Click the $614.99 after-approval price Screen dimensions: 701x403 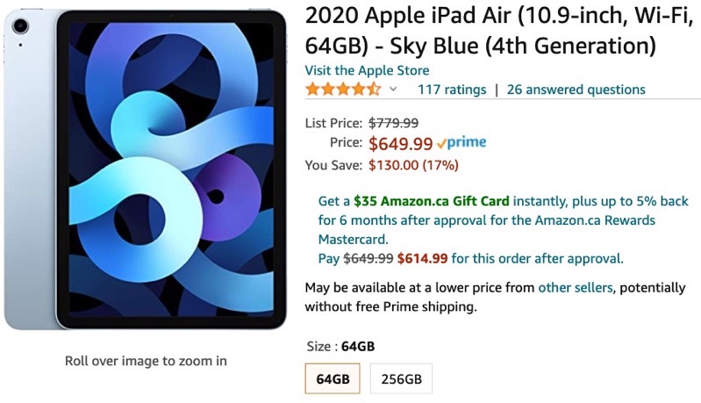pos(421,258)
